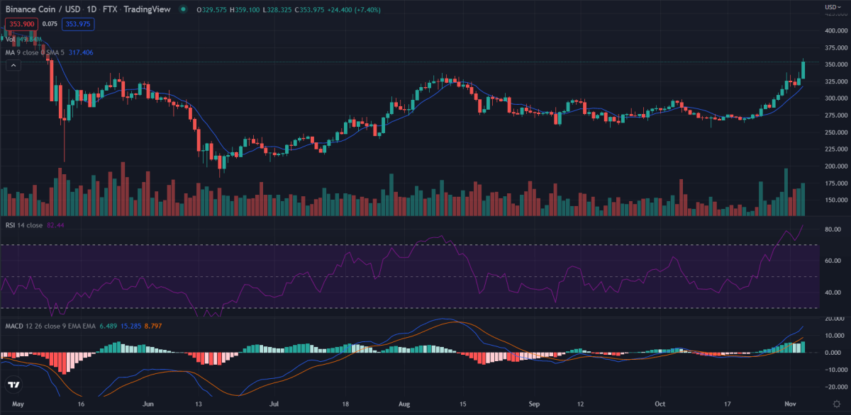Select the 1D interval label
This screenshot has width=851, height=415.
coord(91,8)
